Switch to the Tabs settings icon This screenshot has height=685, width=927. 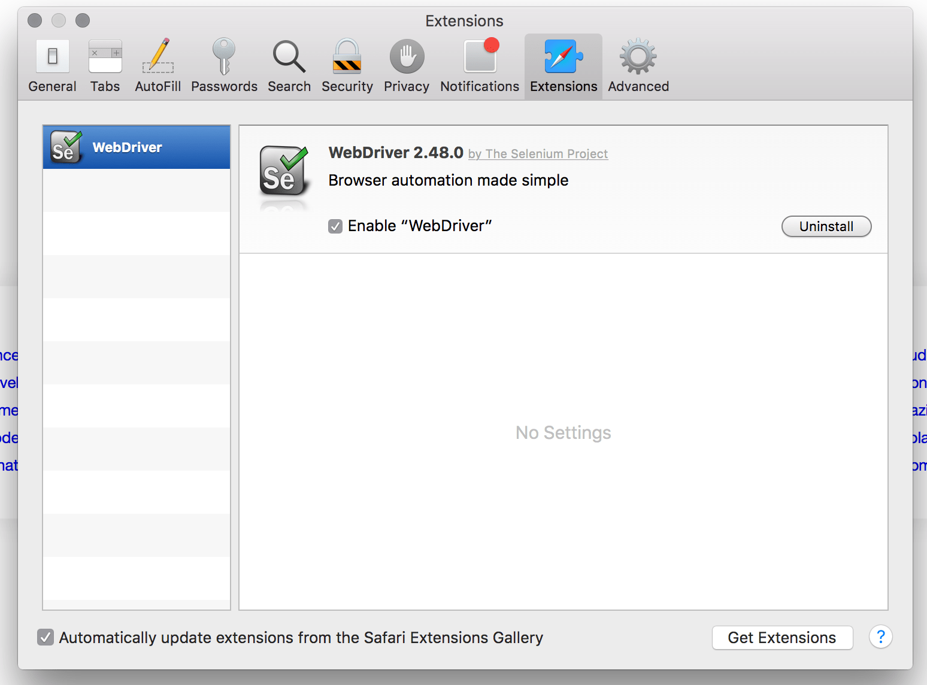[x=105, y=63]
